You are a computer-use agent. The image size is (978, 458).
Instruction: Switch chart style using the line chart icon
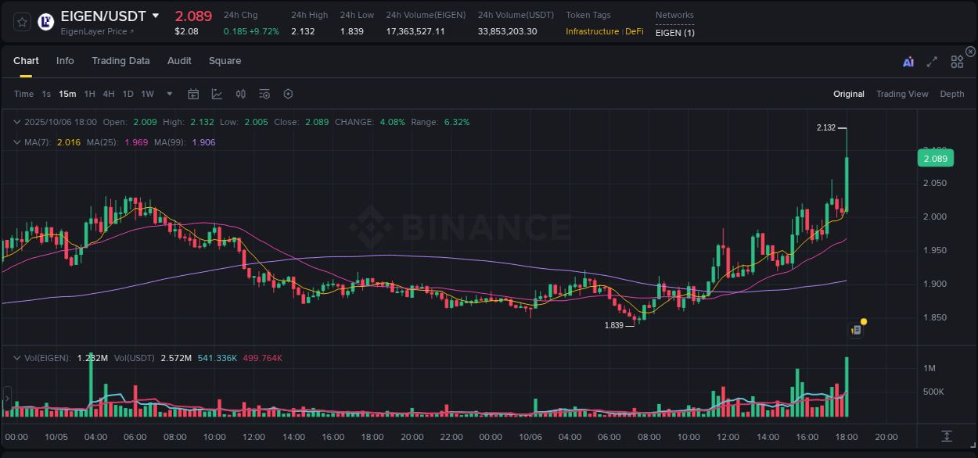(217, 94)
